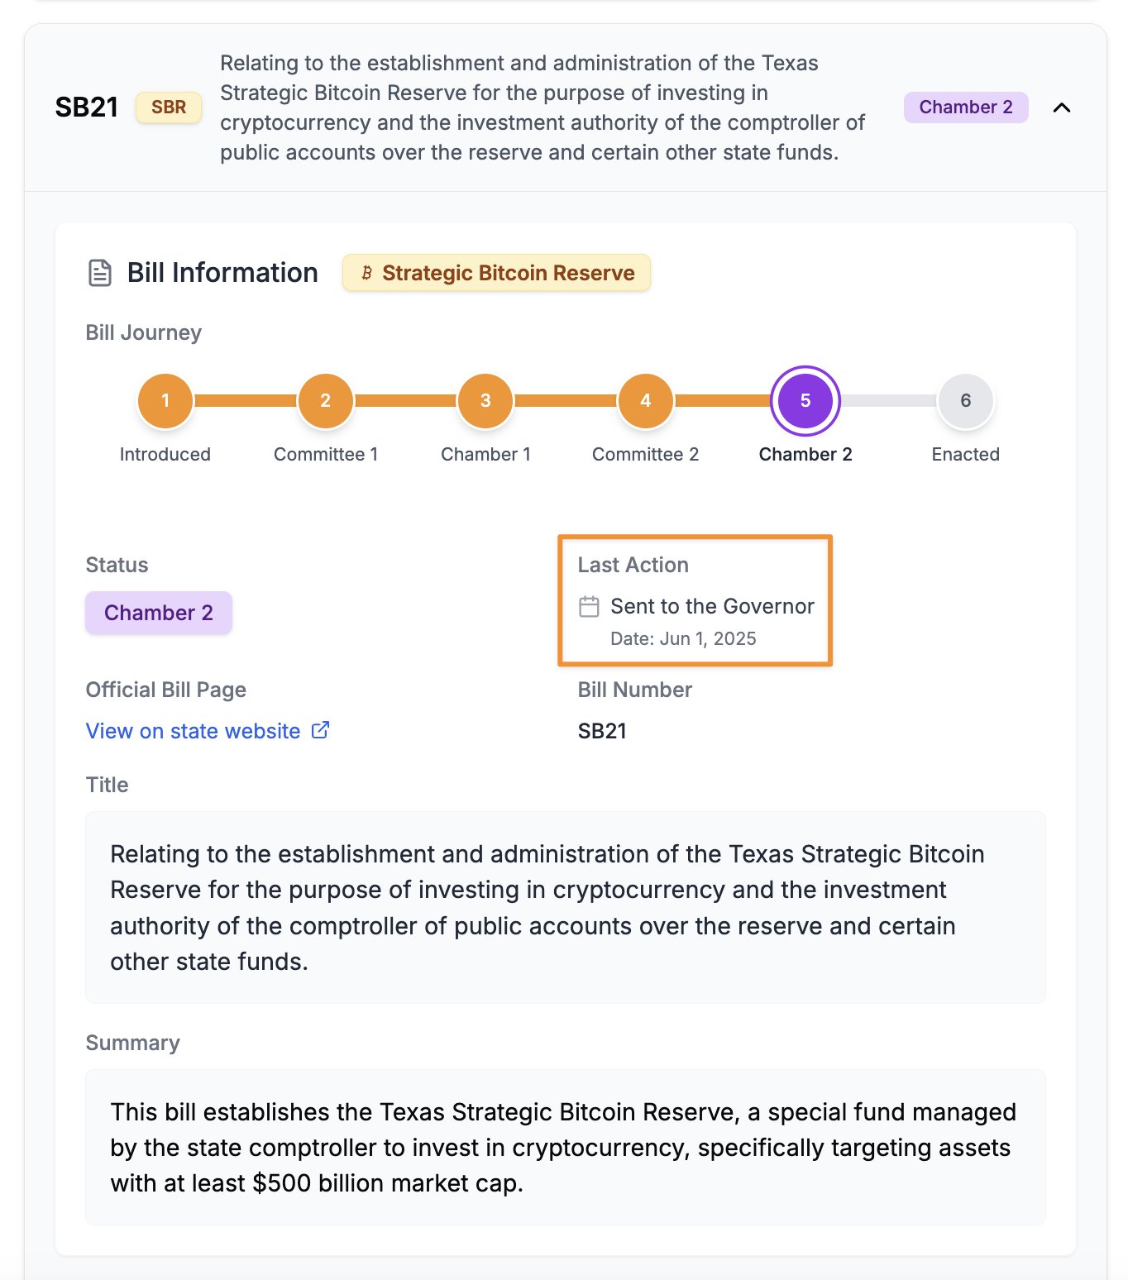1128x1280 pixels.
Task: Select step 4 Committee 2 circle
Action: click(x=646, y=401)
